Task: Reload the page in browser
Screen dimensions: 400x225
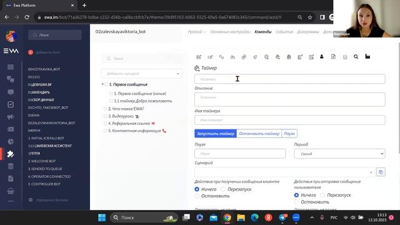Action: coord(27,17)
